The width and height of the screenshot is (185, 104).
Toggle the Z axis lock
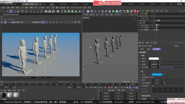click(x=38, y=11)
